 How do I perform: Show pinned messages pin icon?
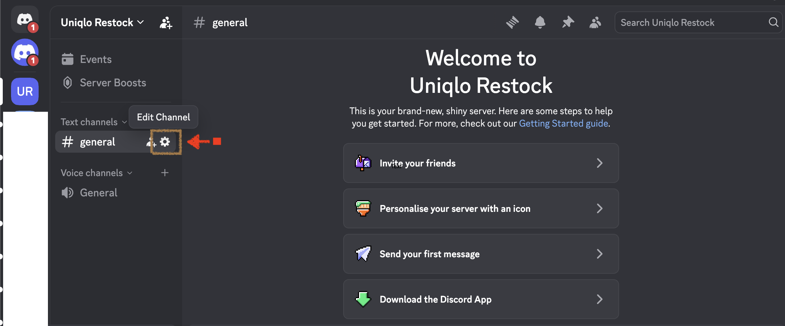click(x=568, y=23)
